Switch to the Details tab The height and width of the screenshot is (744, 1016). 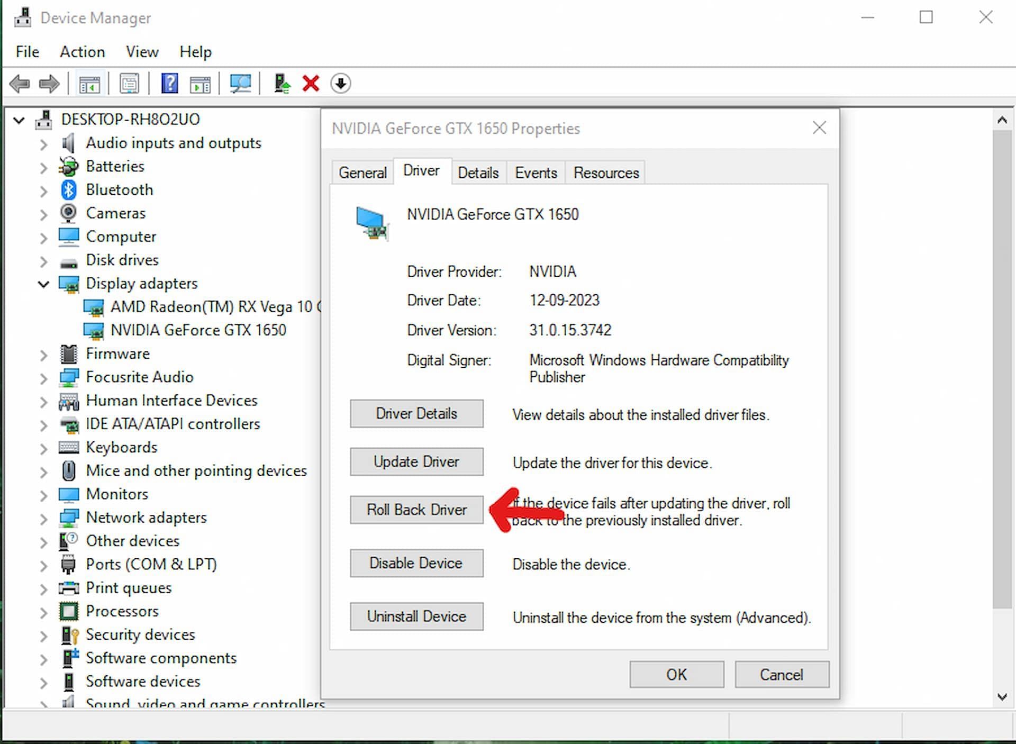[478, 173]
